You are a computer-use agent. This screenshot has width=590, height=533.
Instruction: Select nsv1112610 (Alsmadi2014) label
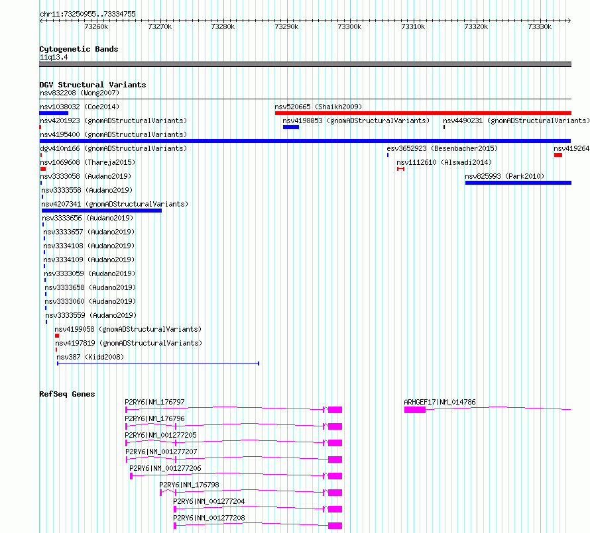(x=444, y=162)
